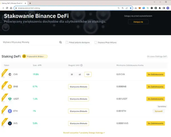
Task: Open the share icon in address bar
Action: click(x=127, y=8)
